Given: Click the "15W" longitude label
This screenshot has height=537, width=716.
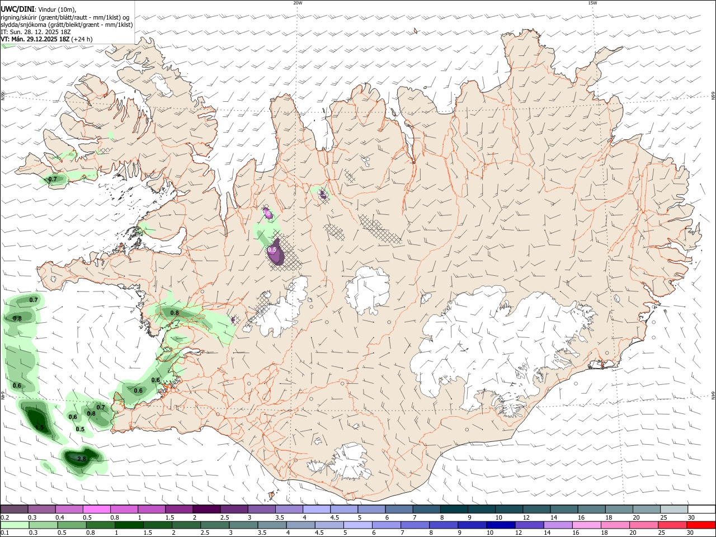Looking at the screenshot, I should pos(592,3).
